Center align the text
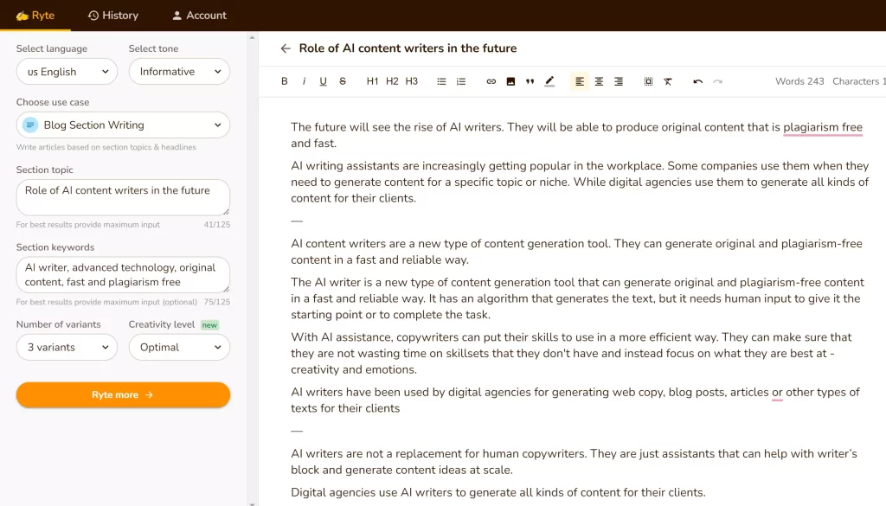The width and height of the screenshot is (886, 506). (599, 81)
